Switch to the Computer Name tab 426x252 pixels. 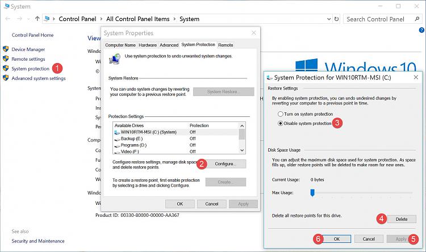(120, 45)
